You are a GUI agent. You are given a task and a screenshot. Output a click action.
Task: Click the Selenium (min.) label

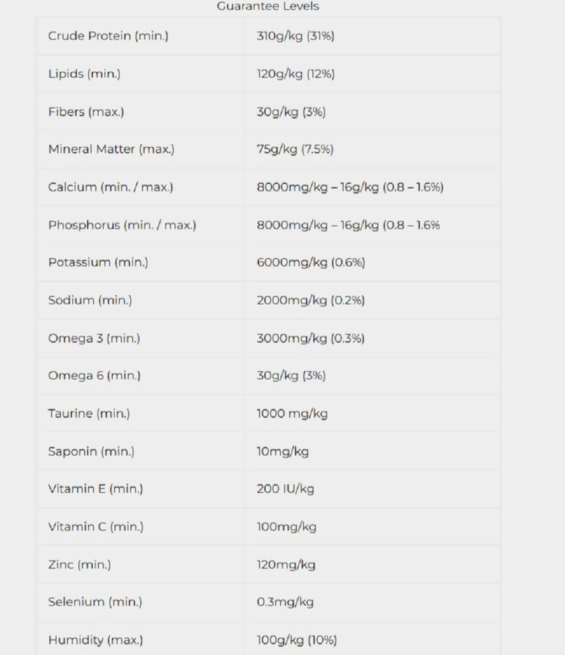click(95, 602)
